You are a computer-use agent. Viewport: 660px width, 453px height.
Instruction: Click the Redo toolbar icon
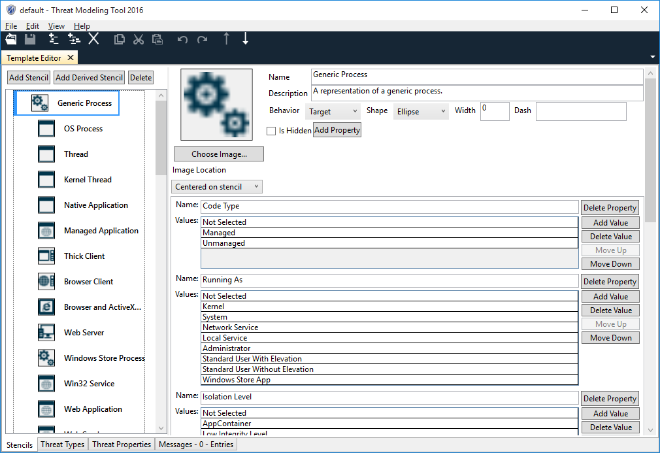[x=203, y=40]
